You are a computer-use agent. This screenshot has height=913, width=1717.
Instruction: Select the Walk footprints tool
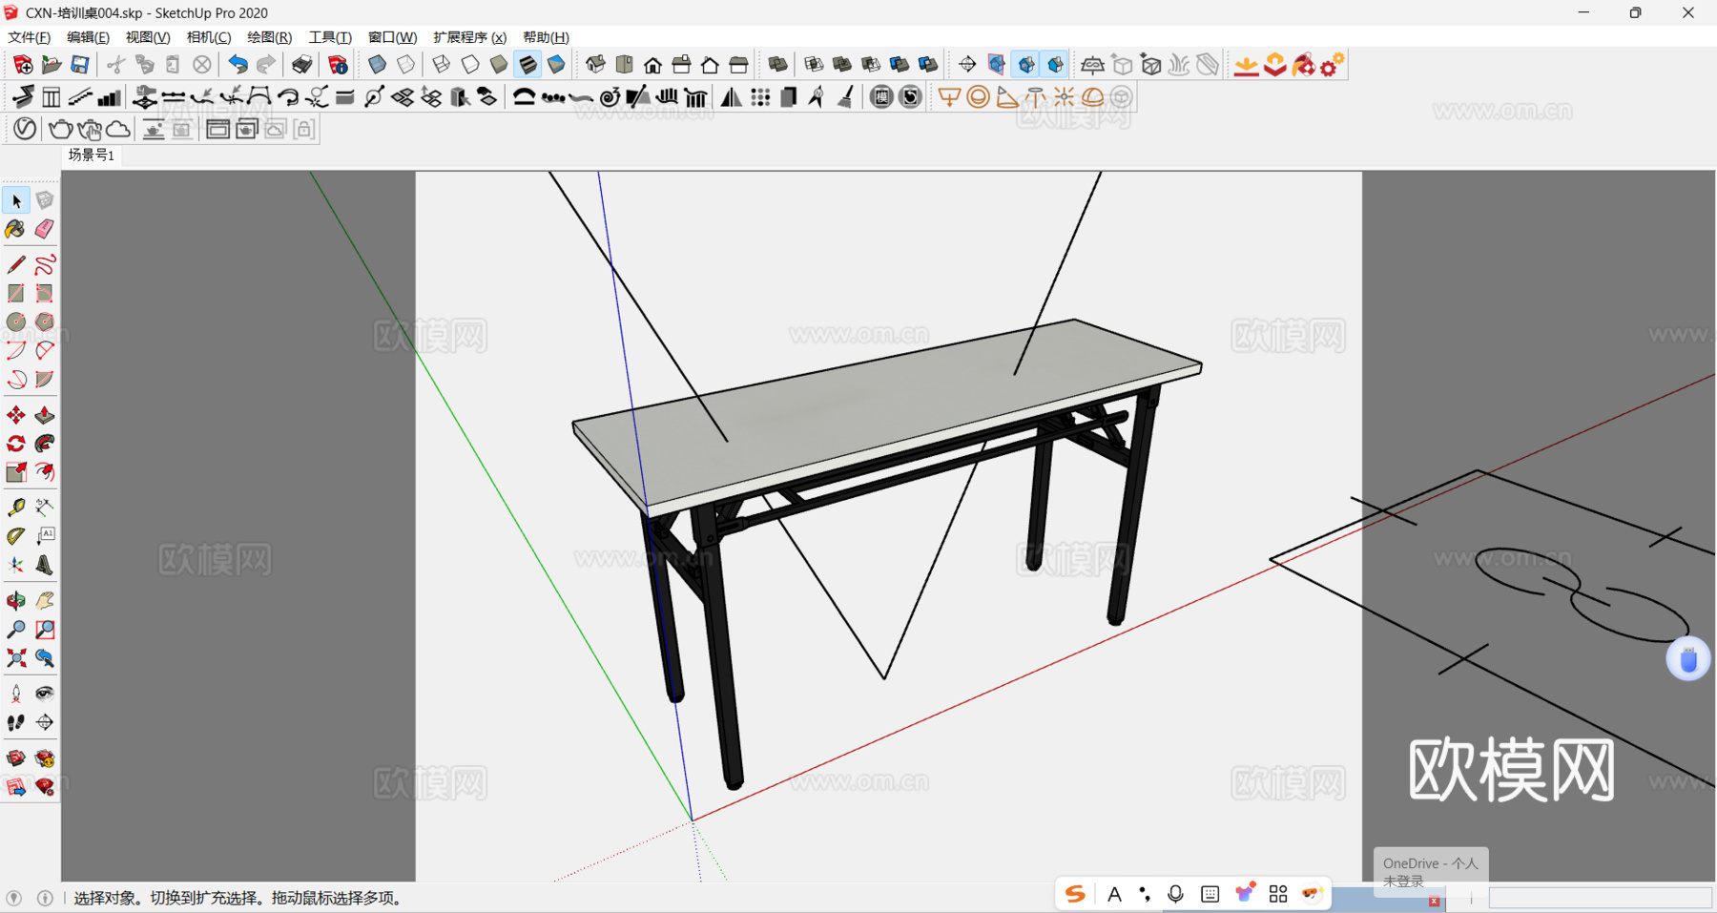[16, 722]
